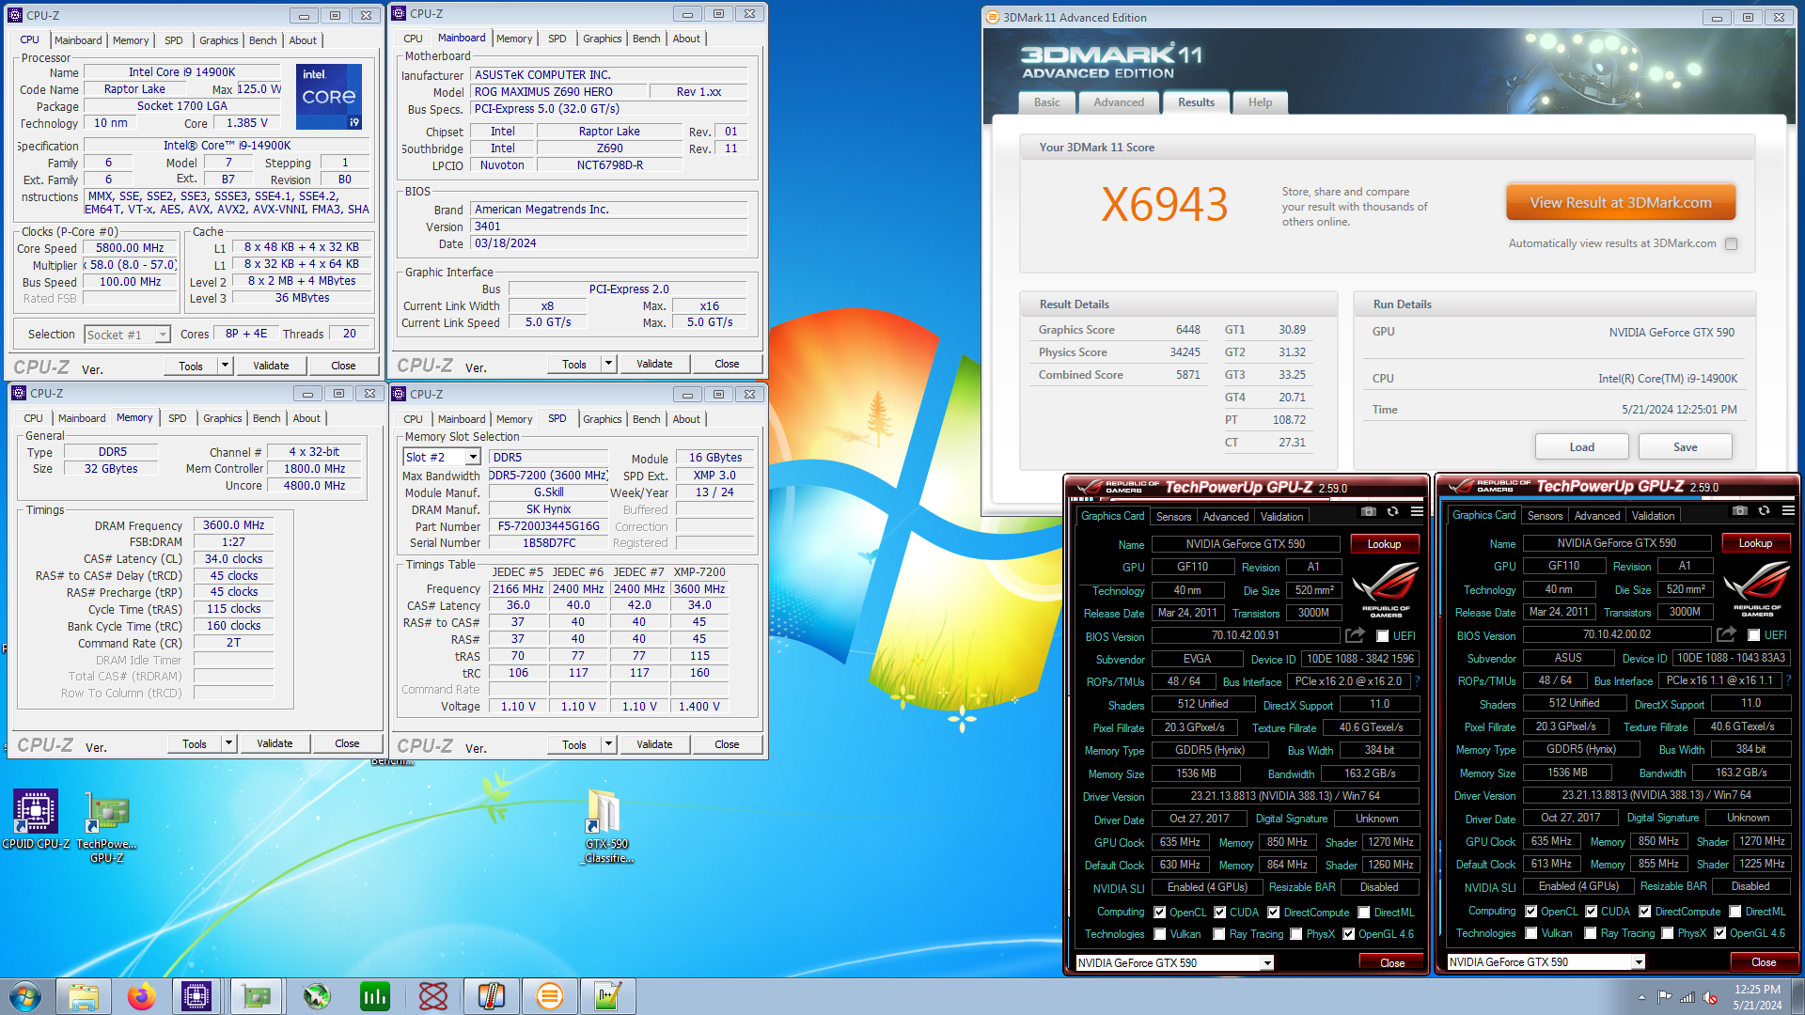Open Validation tab in ASUS GPU-Z window
This screenshot has width=1805, height=1015.
tap(1653, 516)
